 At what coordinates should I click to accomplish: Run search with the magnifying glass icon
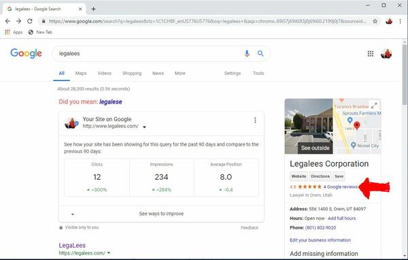tap(260, 53)
